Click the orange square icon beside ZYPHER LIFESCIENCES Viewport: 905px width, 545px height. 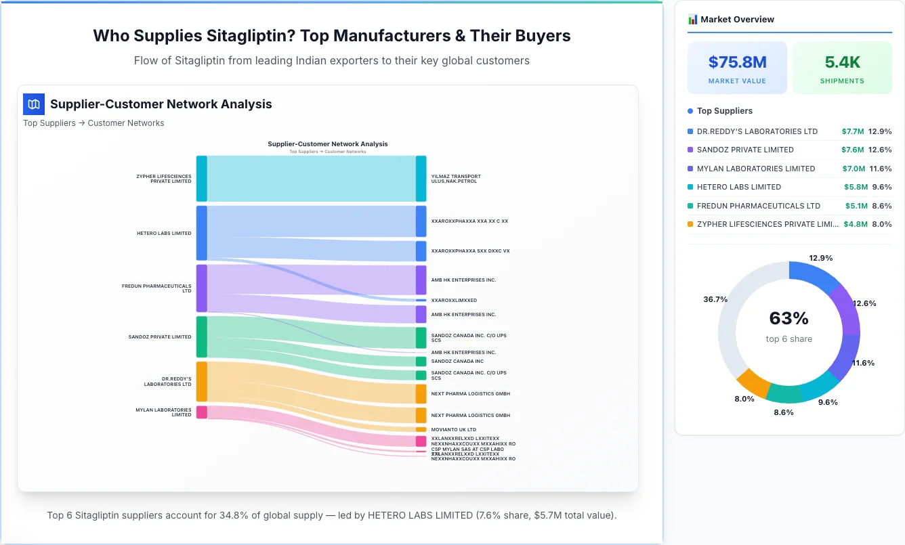click(690, 224)
